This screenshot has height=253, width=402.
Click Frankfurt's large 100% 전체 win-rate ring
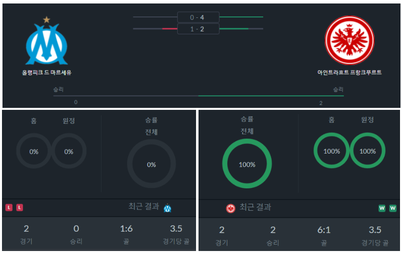tap(247, 164)
